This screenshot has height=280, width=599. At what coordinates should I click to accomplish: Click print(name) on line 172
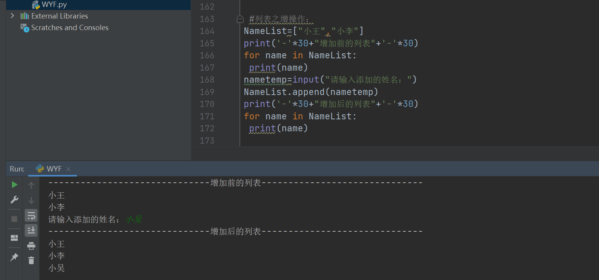point(278,128)
